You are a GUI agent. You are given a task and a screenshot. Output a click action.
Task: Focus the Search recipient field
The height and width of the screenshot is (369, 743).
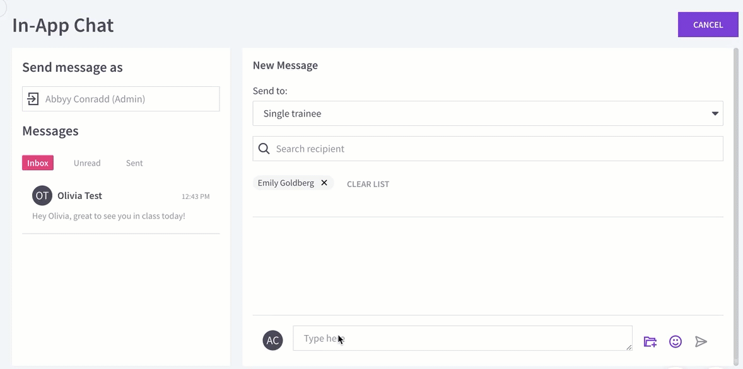[488, 149]
